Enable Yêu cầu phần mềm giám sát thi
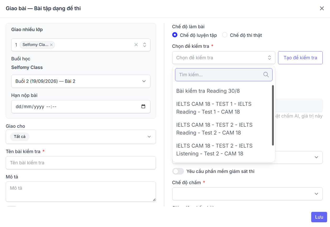Viewport: 330px width, 227px height. tap(178, 171)
